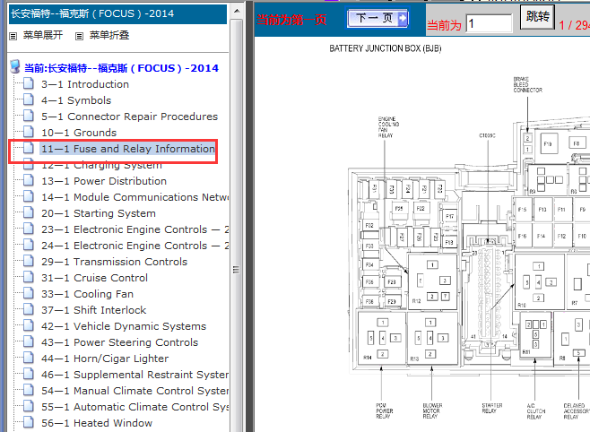Expand all menus with 菜单展开

click(x=43, y=35)
